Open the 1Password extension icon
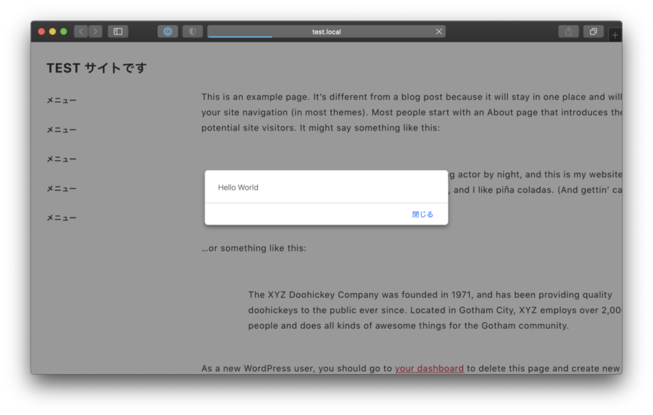 [x=168, y=32]
